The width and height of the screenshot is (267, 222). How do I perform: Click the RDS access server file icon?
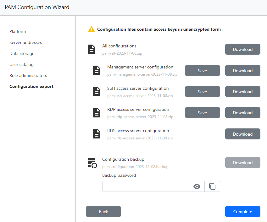coord(97,134)
